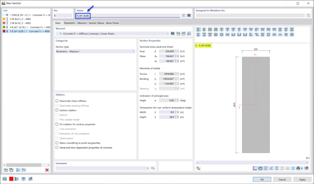This screenshot has width=314, height=184.
Task: Choose the solid circle section shape
Action: pos(216,35)
